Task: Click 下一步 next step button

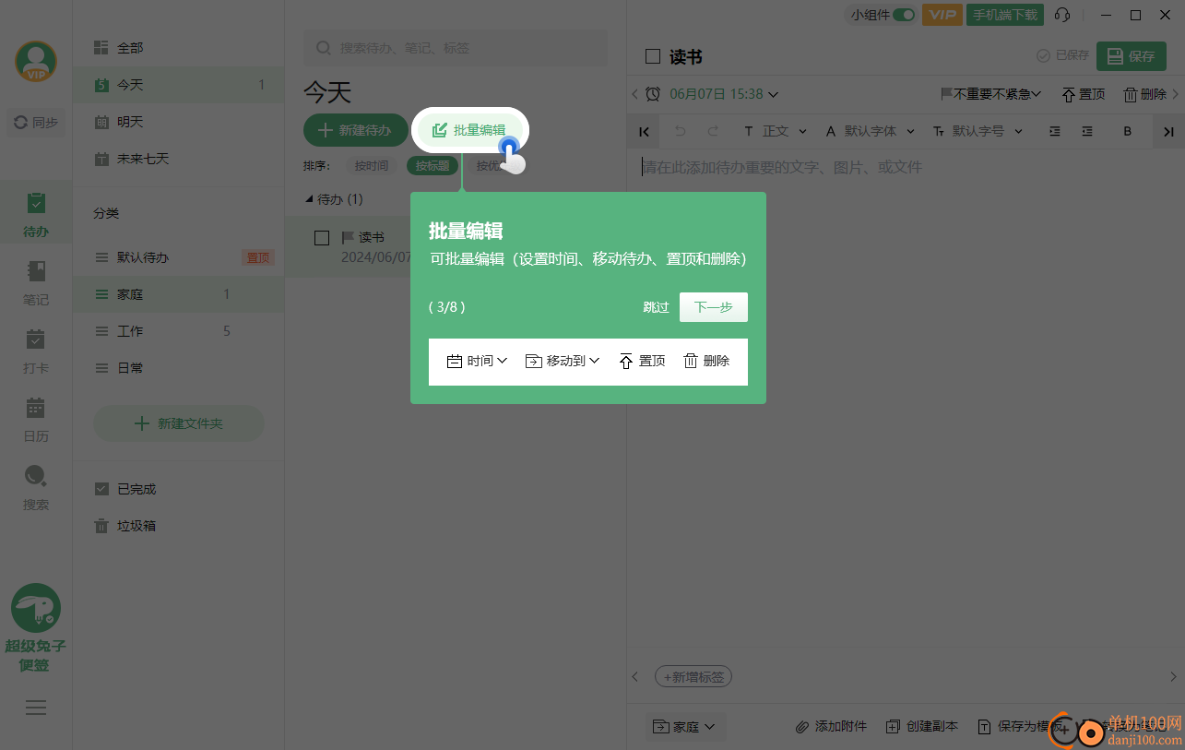Action: pos(713,307)
